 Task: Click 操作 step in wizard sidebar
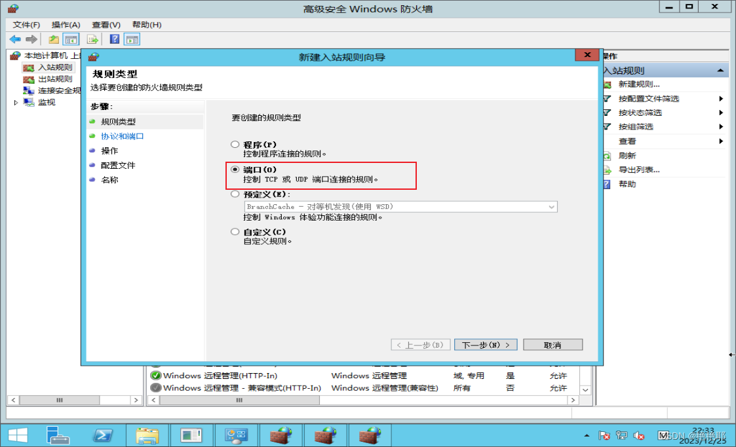pos(109,151)
